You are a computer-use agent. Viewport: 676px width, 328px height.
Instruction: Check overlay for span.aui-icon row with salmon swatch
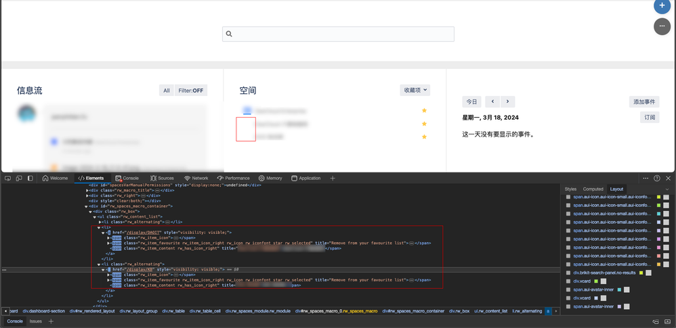(x=568, y=256)
